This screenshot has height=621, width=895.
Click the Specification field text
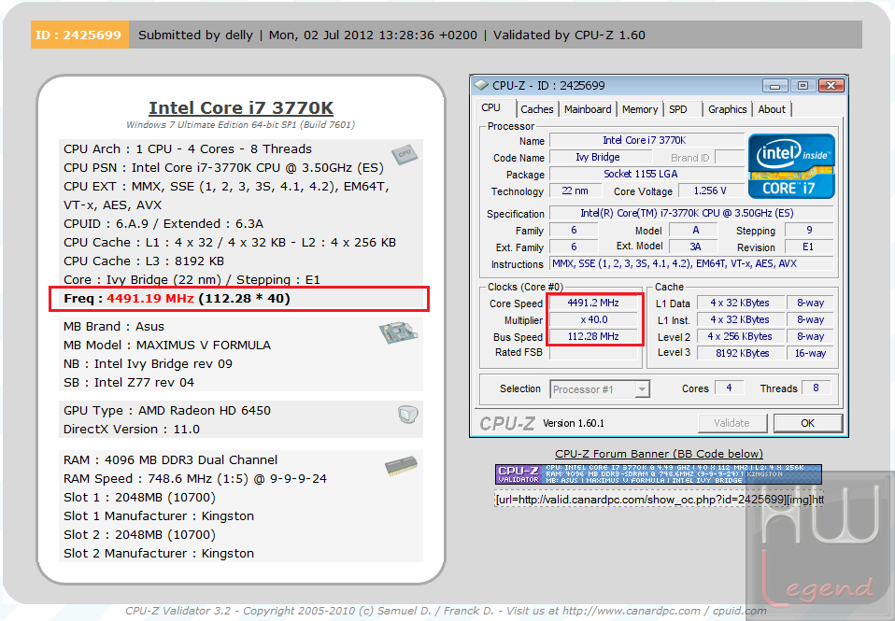tap(690, 213)
